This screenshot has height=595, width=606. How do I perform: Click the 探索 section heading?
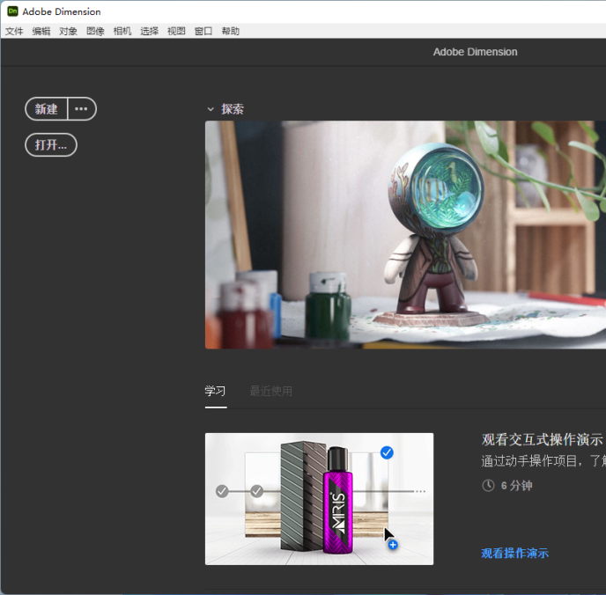click(233, 109)
